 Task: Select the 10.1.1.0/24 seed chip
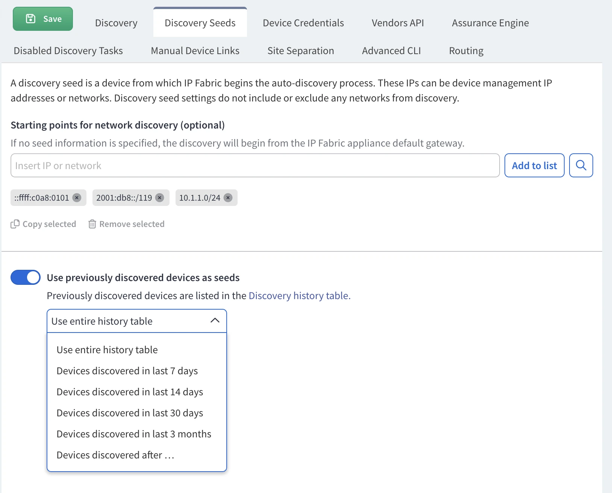pos(200,198)
